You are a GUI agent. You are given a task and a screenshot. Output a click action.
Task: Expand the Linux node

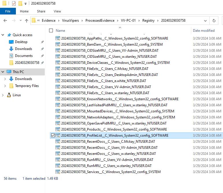point(3,95)
